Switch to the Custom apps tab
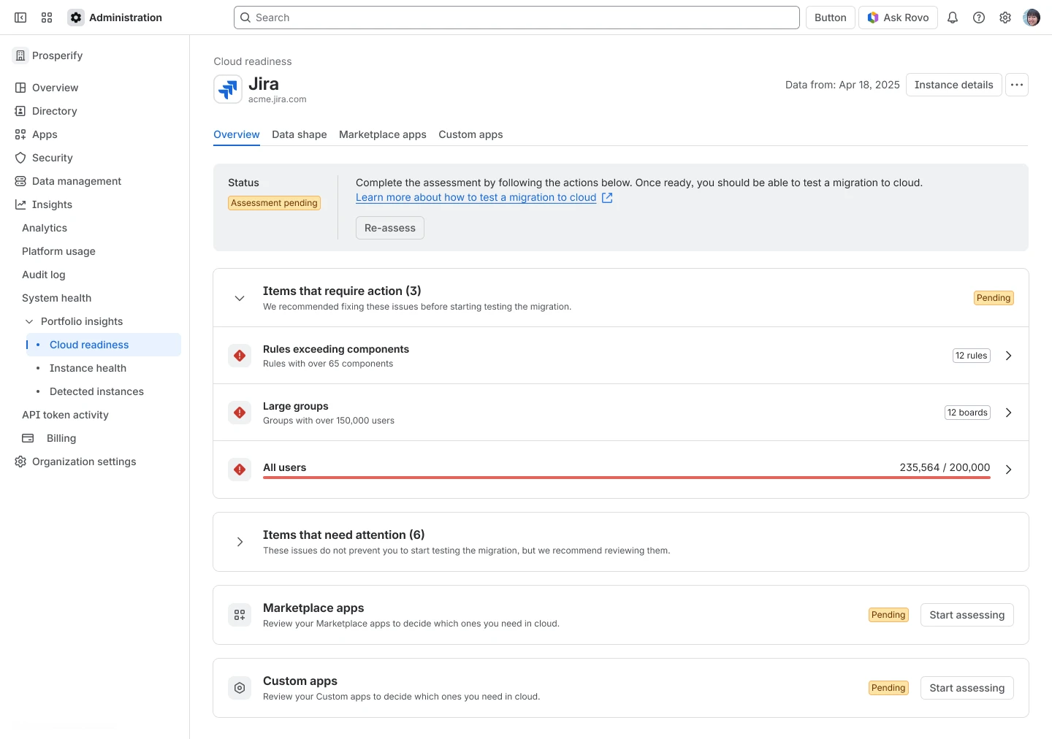This screenshot has width=1052, height=739. [x=470, y=134]
